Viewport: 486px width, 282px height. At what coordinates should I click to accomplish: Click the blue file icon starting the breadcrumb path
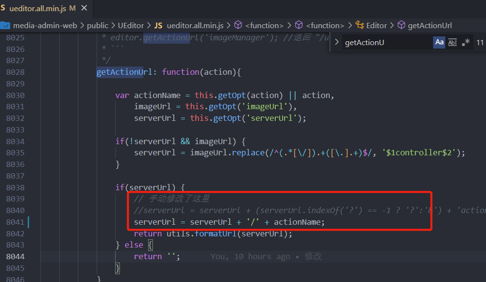[6, 25]
